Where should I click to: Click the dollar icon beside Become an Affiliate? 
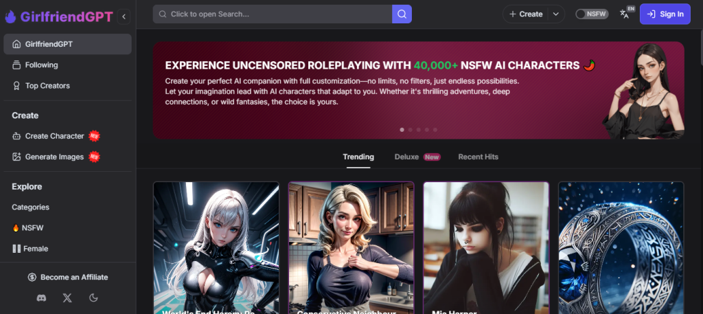pyautogui.click(x=32, y=277)
